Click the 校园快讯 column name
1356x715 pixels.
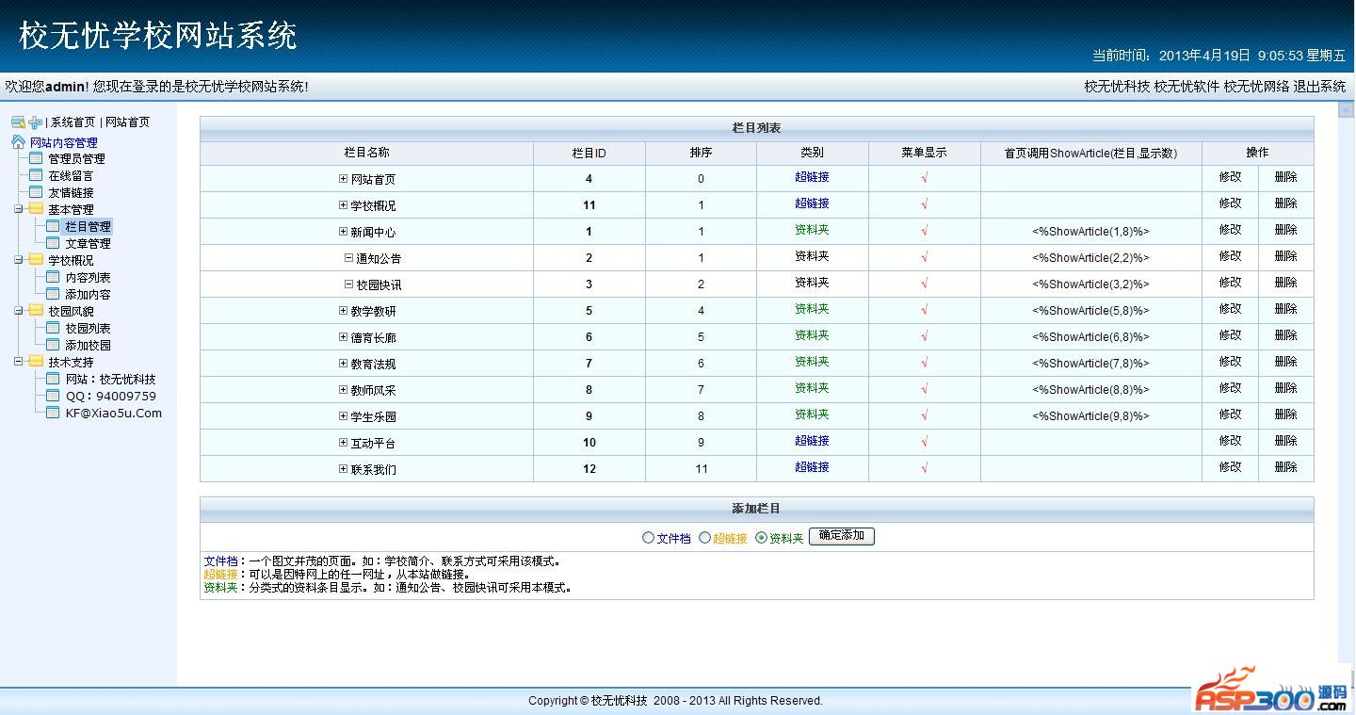point(379,284)
